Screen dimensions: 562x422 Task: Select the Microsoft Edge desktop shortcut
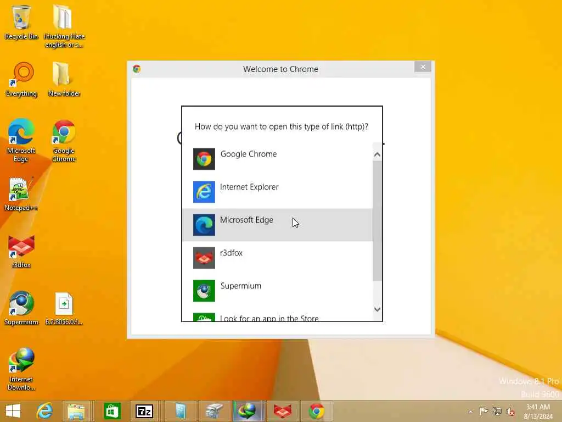click(x=21, y=140)
